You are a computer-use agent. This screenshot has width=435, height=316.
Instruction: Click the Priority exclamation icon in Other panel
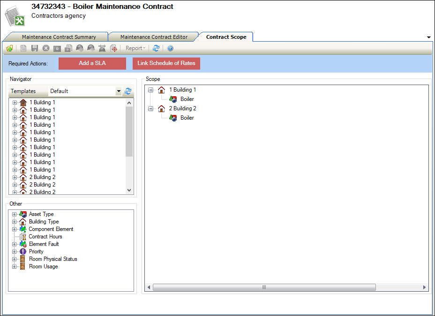tap(22, 251)
